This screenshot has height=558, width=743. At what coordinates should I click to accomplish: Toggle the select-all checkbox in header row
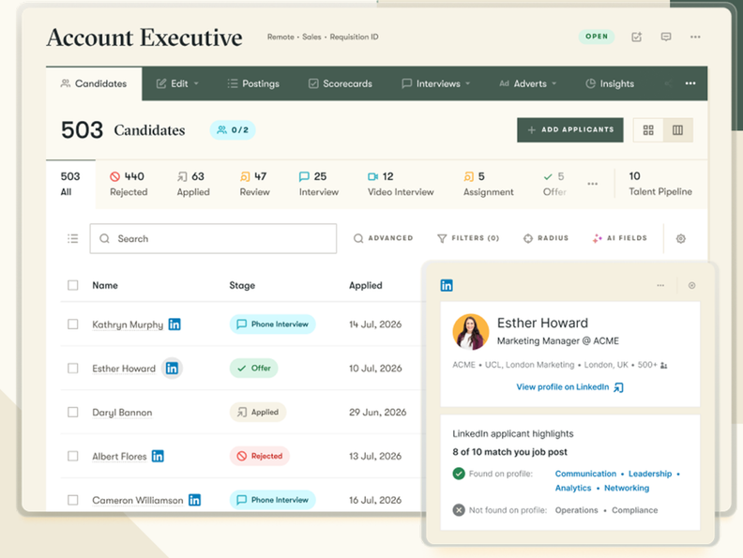[72, 285]
